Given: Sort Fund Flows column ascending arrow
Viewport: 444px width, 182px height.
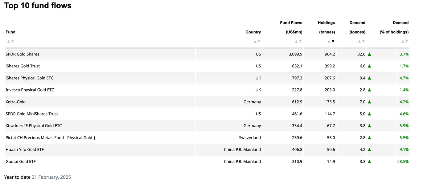Looking at the screenshot, I should (x=296, y=41).
